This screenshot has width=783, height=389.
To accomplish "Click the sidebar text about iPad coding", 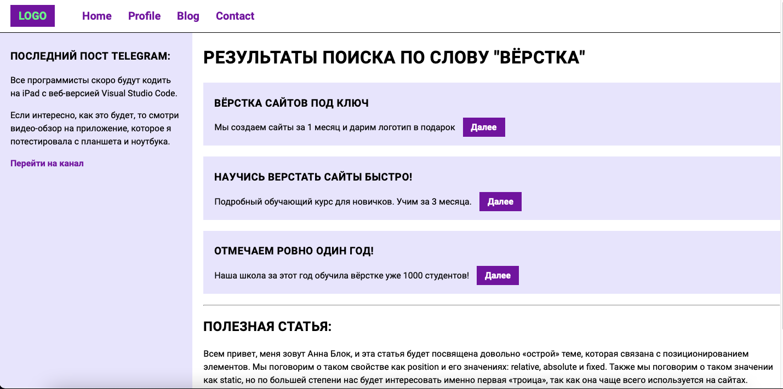I will (x=94, y=86).
